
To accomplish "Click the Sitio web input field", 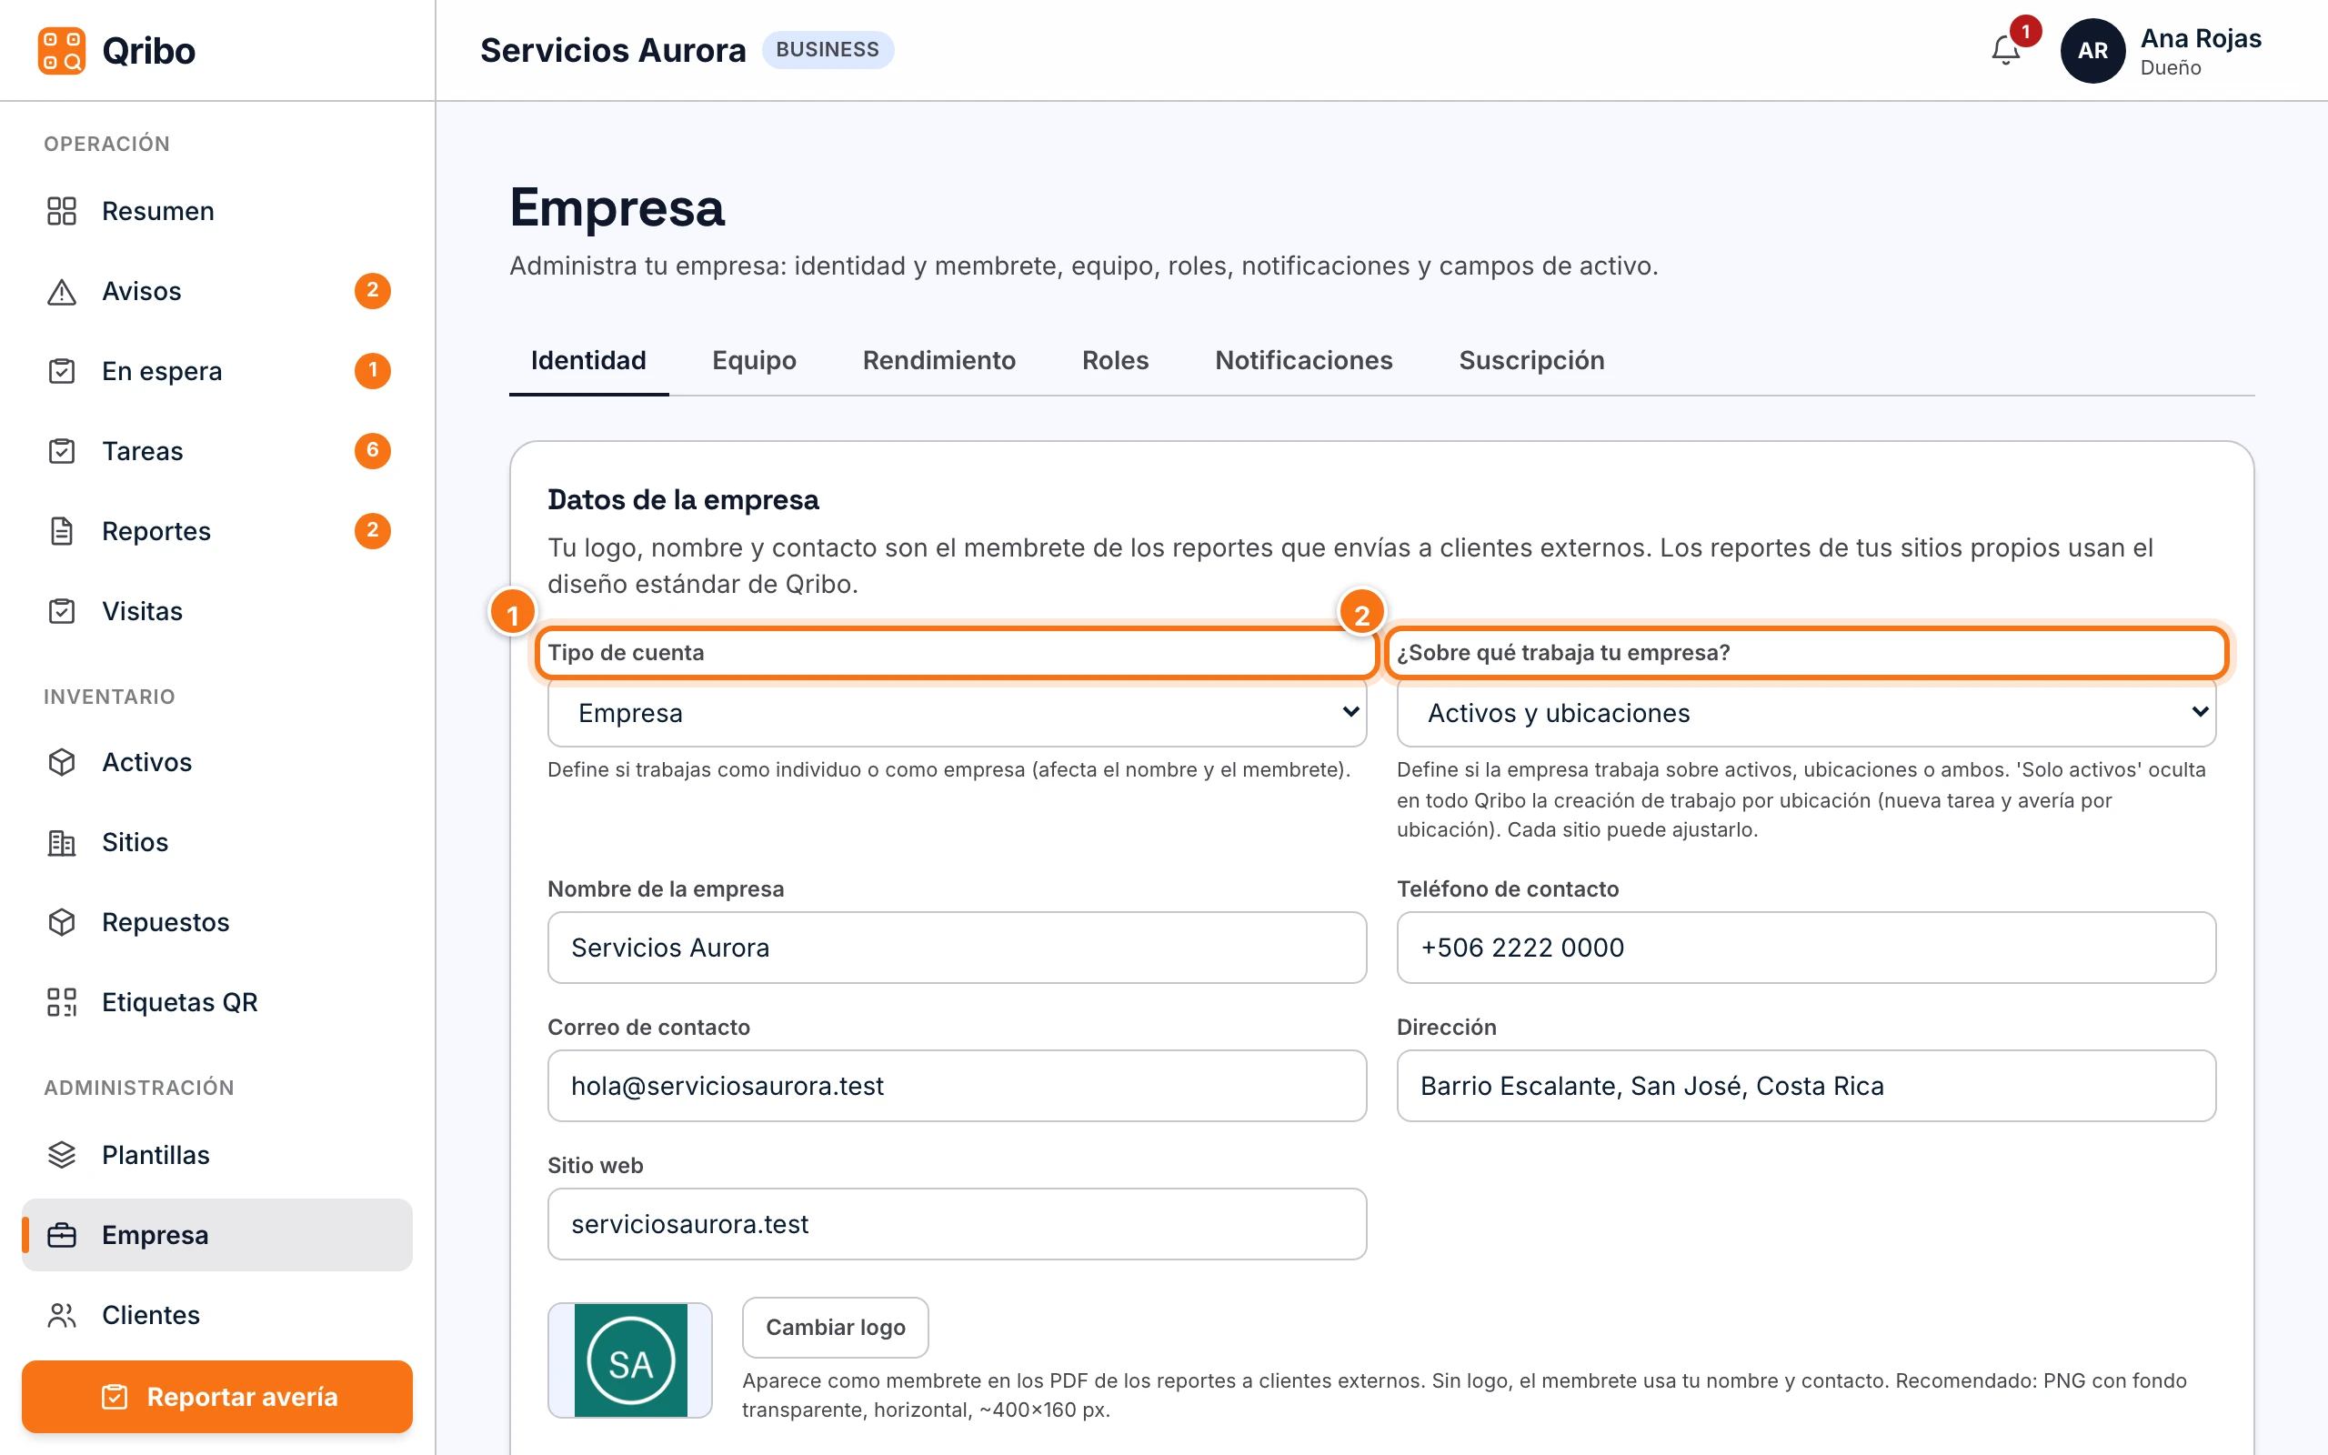I will tap(957, 1223).
